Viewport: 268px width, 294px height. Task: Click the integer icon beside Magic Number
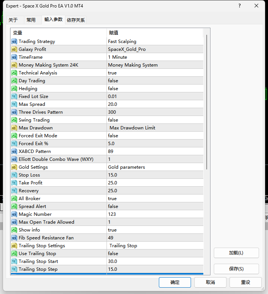coord(14,214)
